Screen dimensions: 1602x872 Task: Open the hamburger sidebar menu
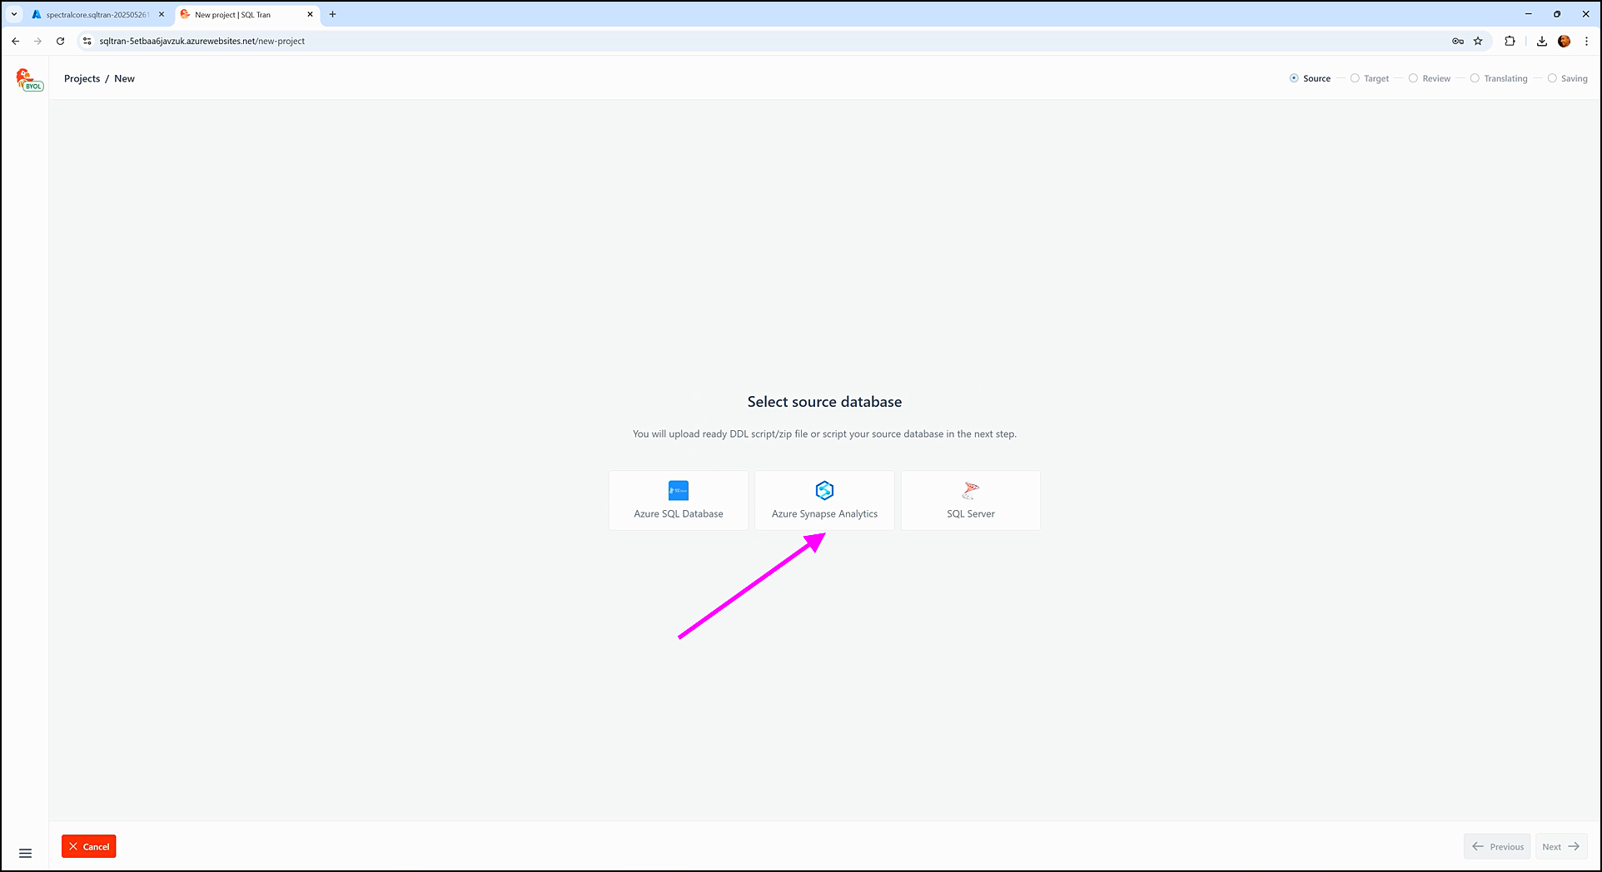coord(25,853)
